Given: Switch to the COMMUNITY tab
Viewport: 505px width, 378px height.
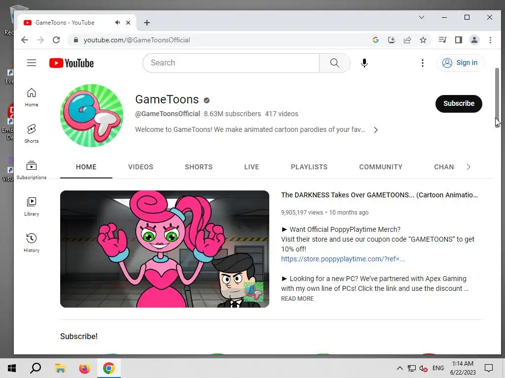Looking at the screenshot, I should coord(381,167).
